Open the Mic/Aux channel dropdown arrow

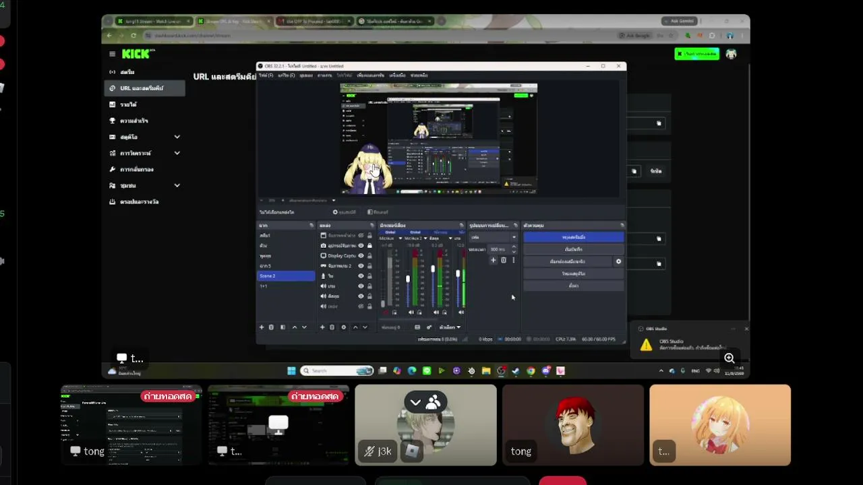click(x=400, y=238)
